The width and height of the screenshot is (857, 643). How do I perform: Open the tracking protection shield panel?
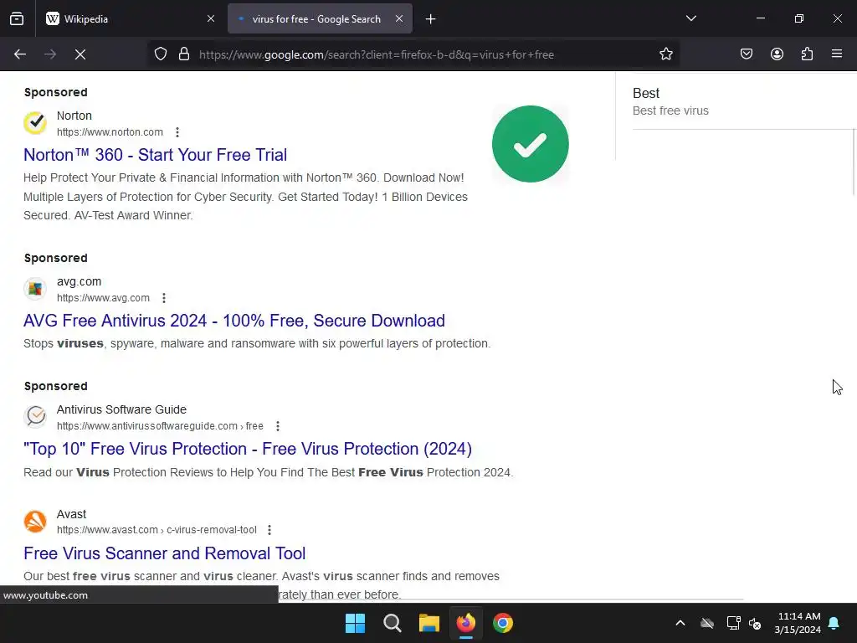tap(160, 54)
